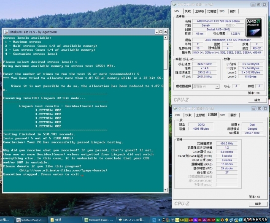This screenshot has height=223, width=270.
Task: Click the Excel icon in the taskbar
Action: point(86,220)
